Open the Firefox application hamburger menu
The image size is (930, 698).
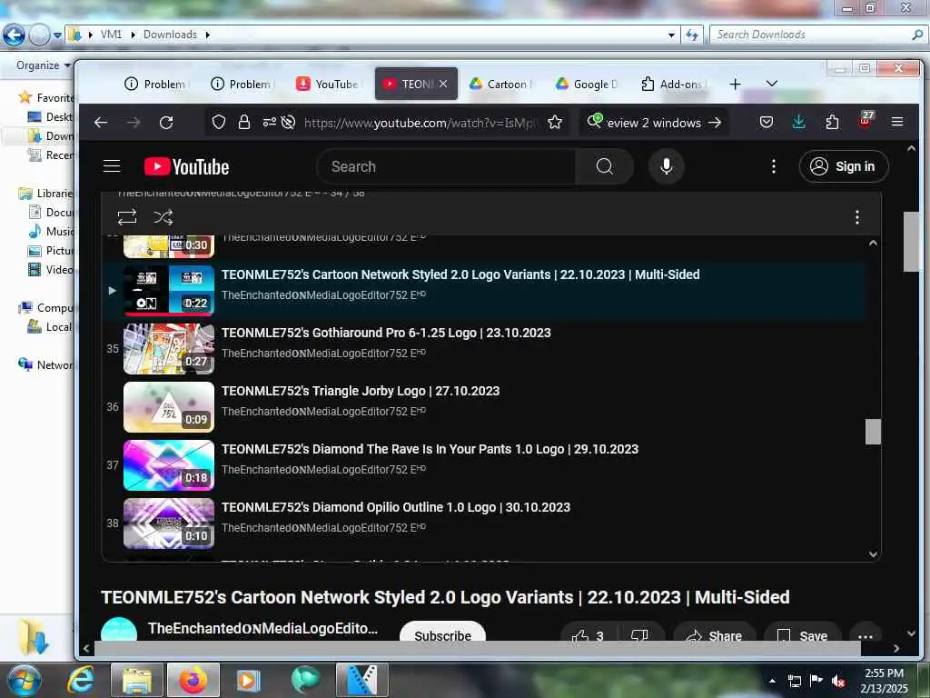pos(897,122)
